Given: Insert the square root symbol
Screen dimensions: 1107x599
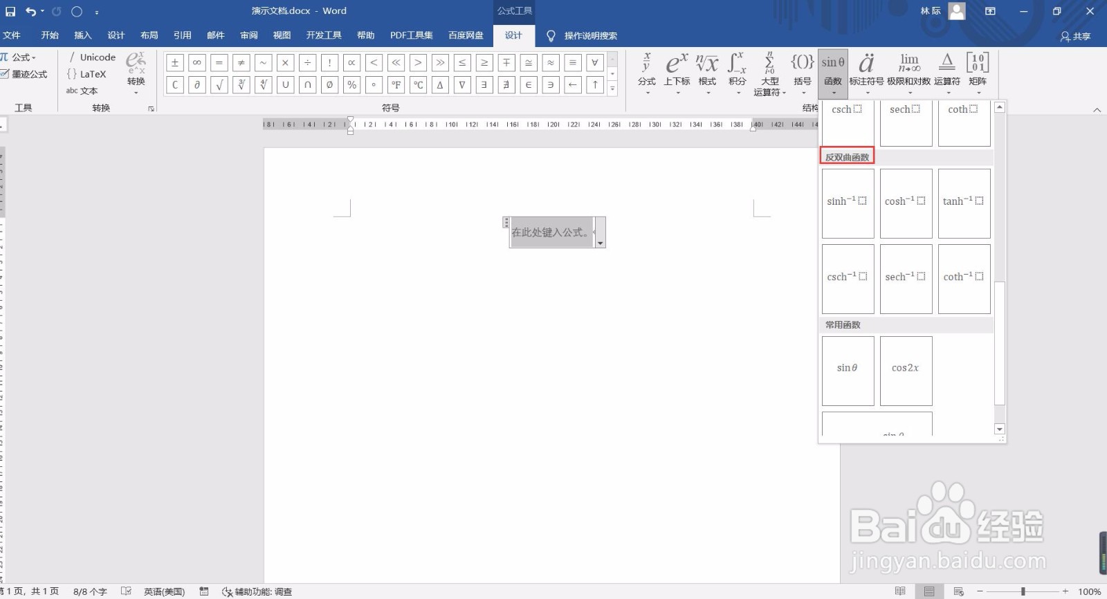Looking at the screenshot, I should (x=219, y=85).
